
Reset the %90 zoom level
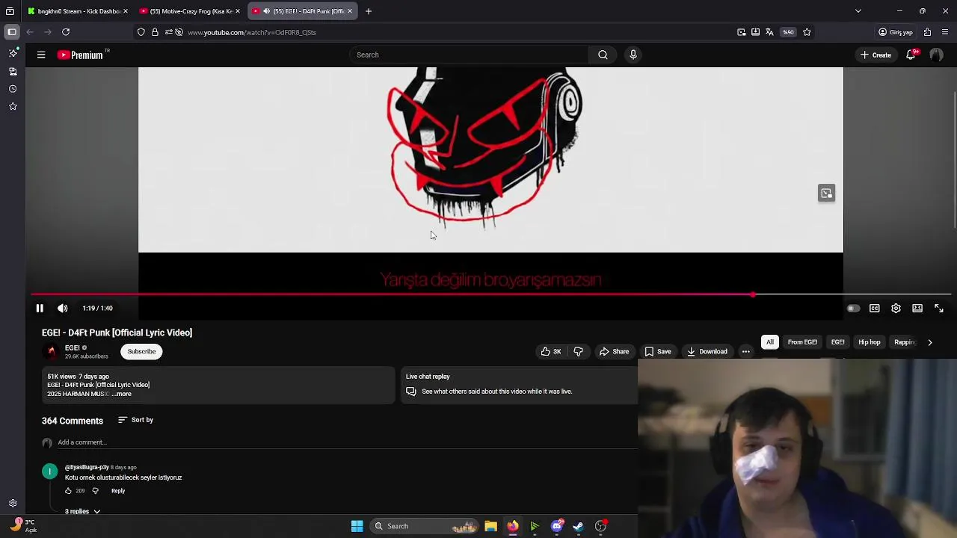(x=788, y=32)
